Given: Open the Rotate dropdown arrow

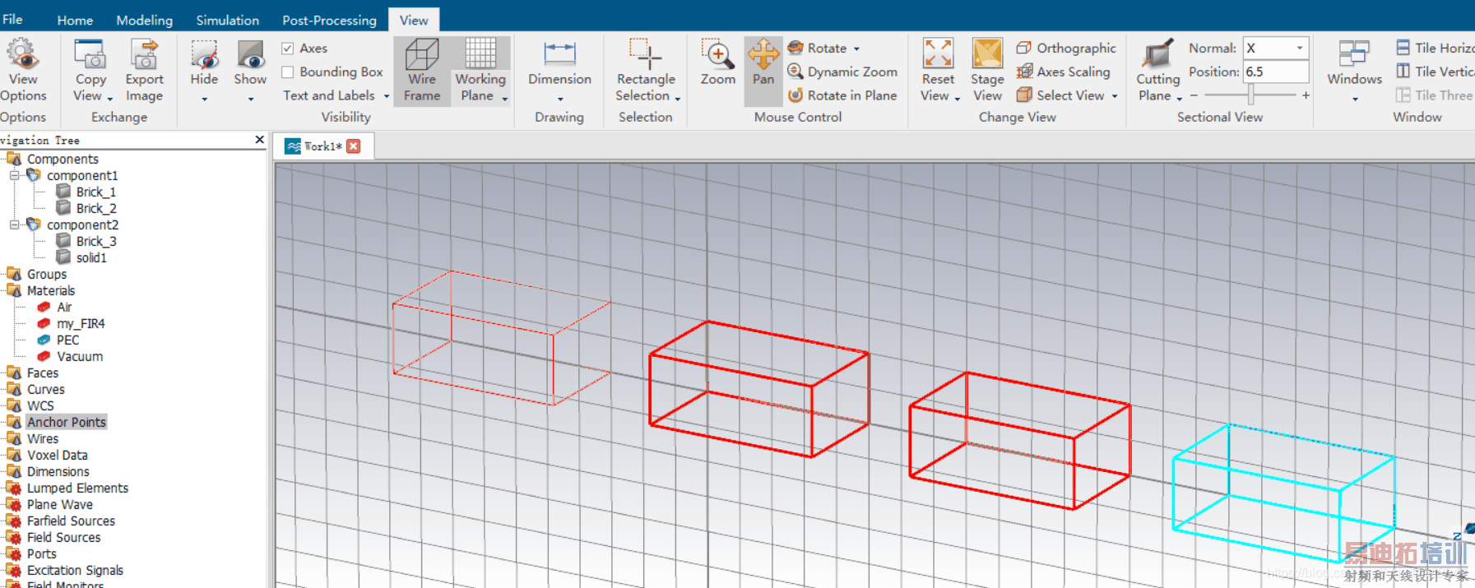Looking at the screenshot, I should pyautogui.click(x=856, y=49).
